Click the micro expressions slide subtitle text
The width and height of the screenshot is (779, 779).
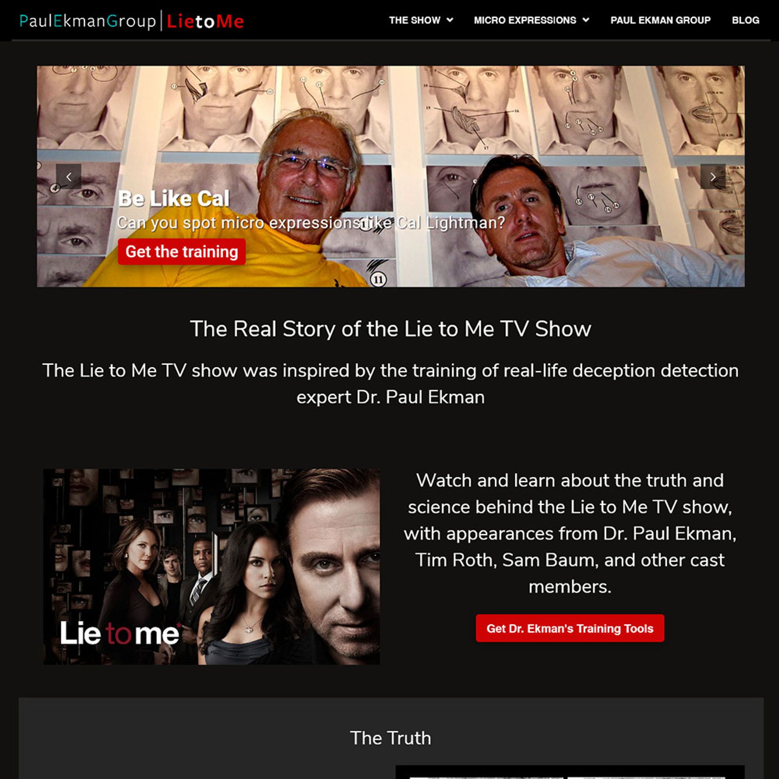[311, 223]
